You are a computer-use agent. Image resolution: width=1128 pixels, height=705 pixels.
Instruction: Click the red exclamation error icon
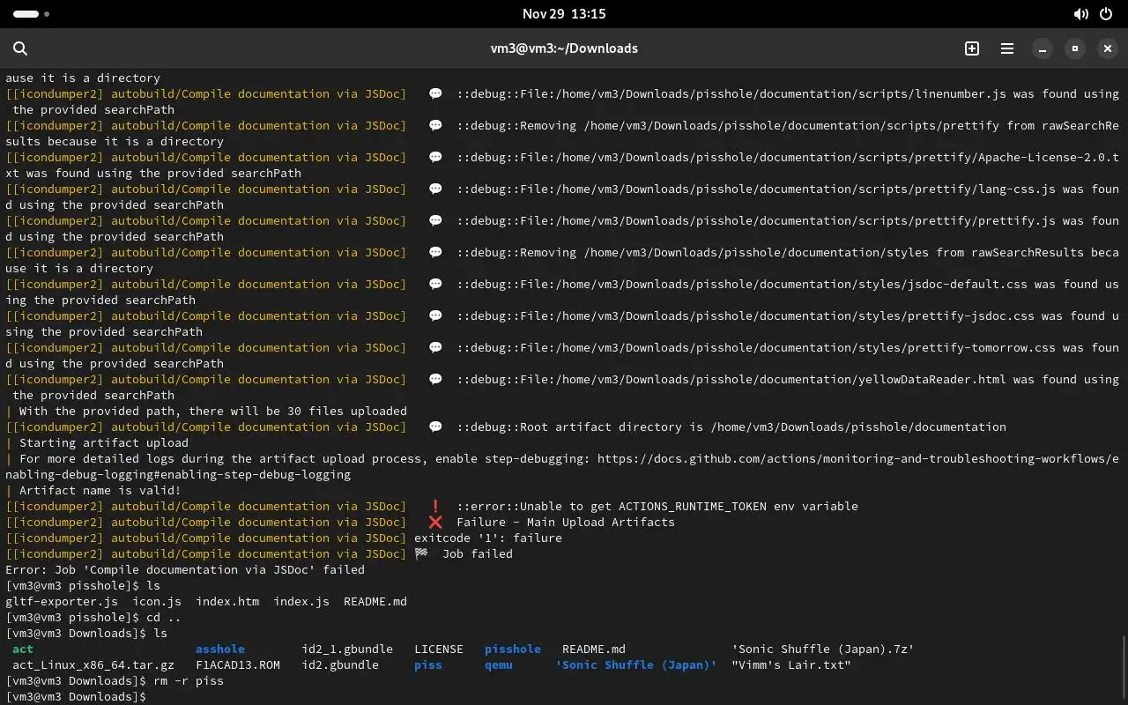pos(435,506)
